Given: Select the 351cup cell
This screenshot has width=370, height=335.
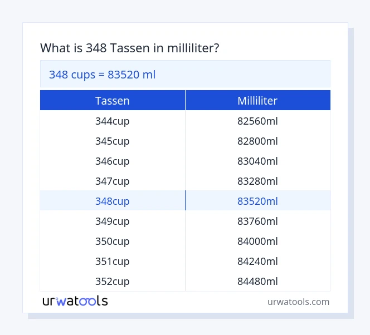Looking at the screenshot, I should (x=113, y=261).
